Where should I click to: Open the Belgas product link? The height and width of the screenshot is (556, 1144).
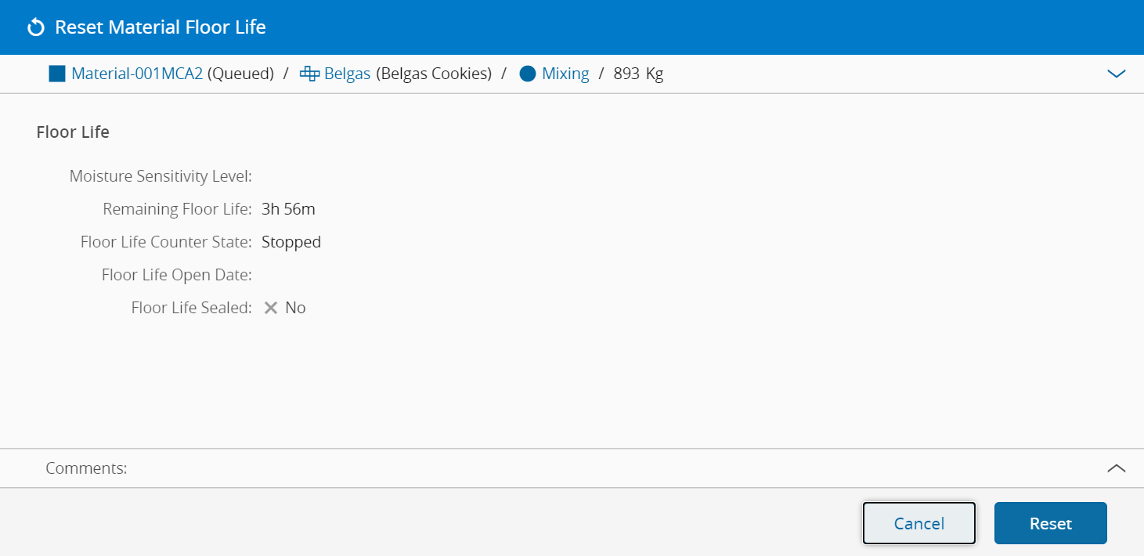(x=347, y=74)
